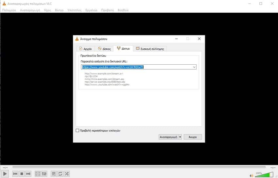This screenshot has width=278, height=178.
Task: Minimize the main VLC window
Action: 250,4
